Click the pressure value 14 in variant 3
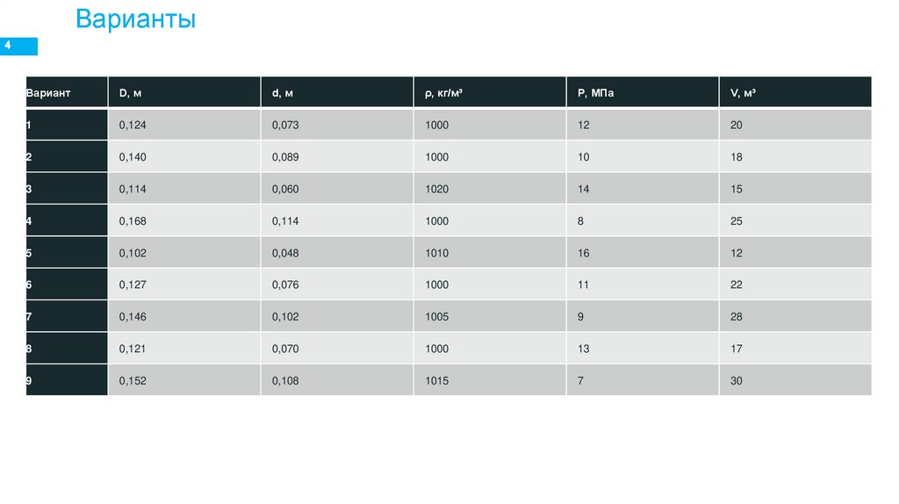899x504 pixels. click(584, 189)
